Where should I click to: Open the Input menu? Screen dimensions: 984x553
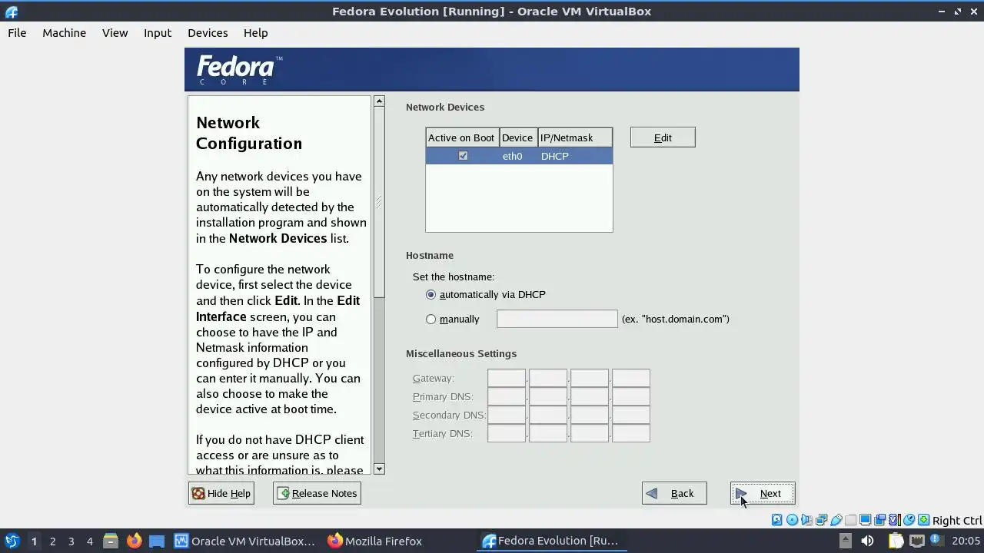pos(158,33)
